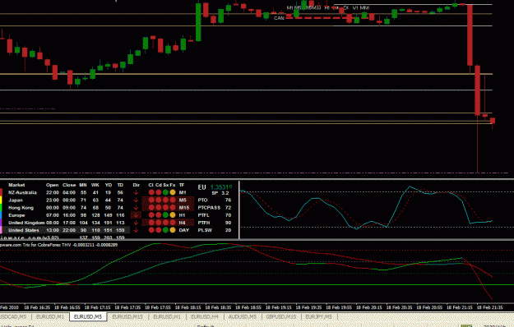Image resolution: width=514 pixels, height=327 pixels.
Task: Click the H1 timeframe label
Action: [x=183, y=215]
